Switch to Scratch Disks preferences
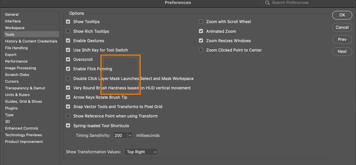This screenshot has width=356, height=165. (x=17, y=75)
